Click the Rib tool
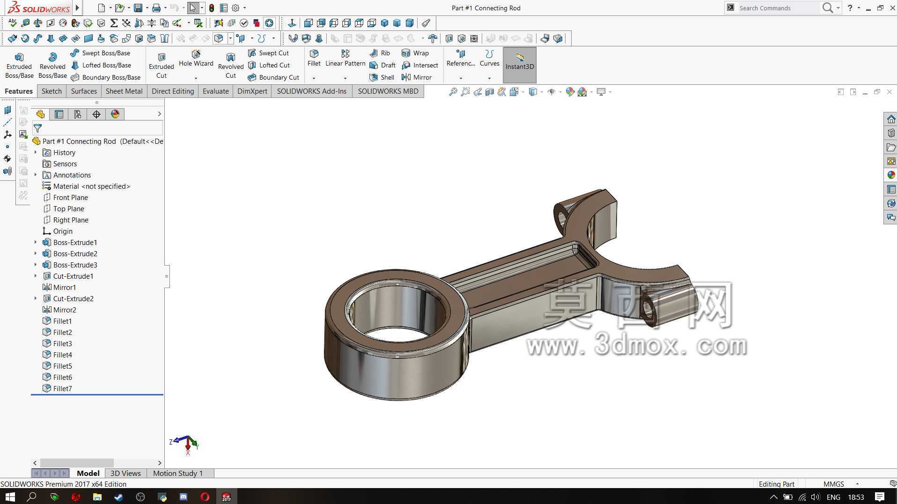 tap(380, 53)
